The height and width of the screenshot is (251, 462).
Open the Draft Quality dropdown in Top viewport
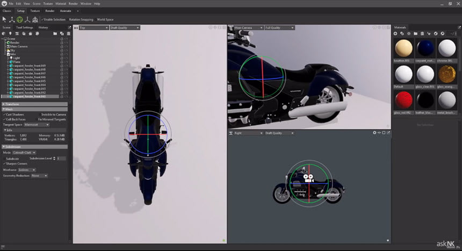(x=125, y=28)
